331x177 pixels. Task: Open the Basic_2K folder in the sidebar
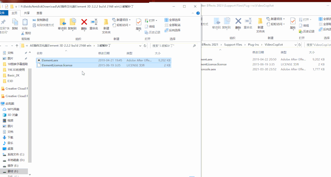[13, 75]
